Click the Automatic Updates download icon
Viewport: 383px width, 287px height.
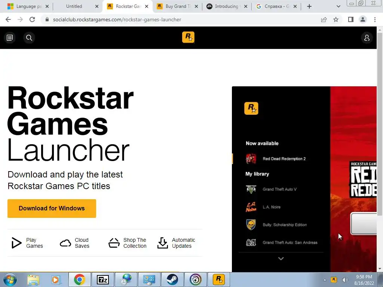point(163,243)
